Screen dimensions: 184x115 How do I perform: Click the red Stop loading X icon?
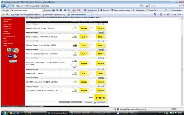pos(147,6)
